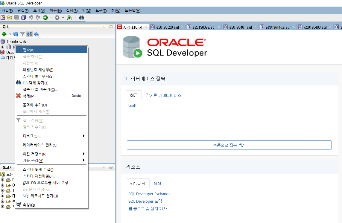Viewport: 342px width, 223px height.
Task: Expand the 디버그(O) submenu arrow
Action: [x=84, y=136]
